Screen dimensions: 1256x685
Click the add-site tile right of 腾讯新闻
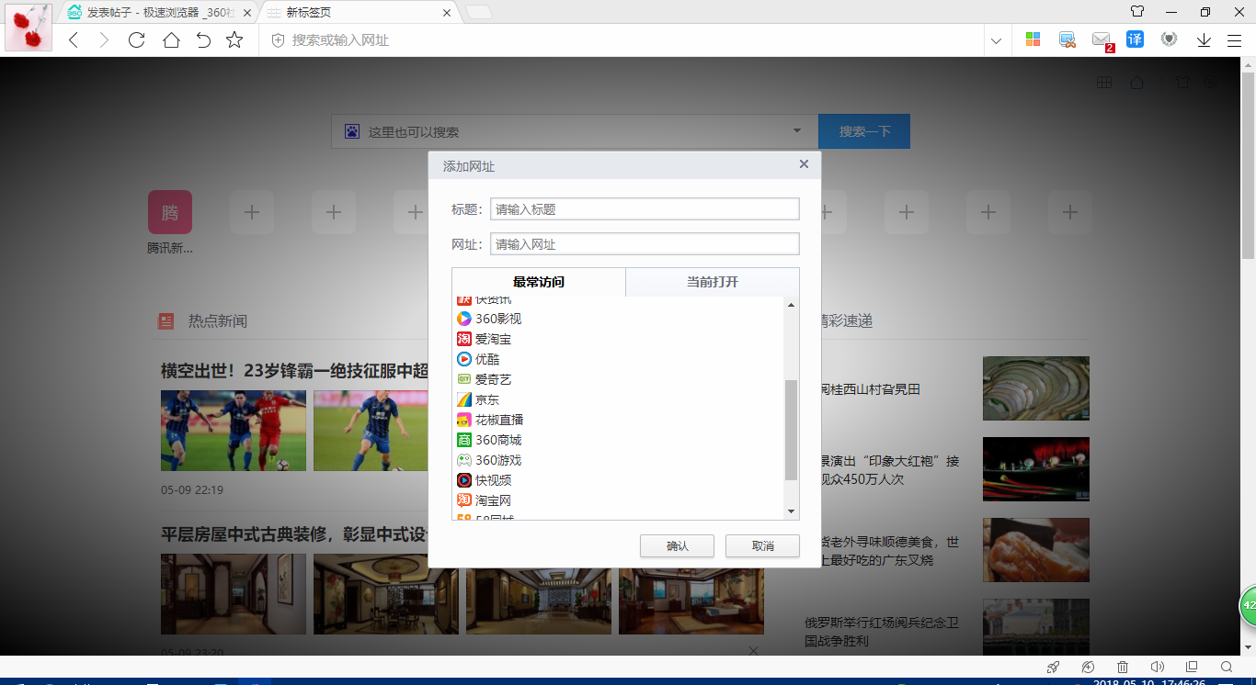point(252,212)
